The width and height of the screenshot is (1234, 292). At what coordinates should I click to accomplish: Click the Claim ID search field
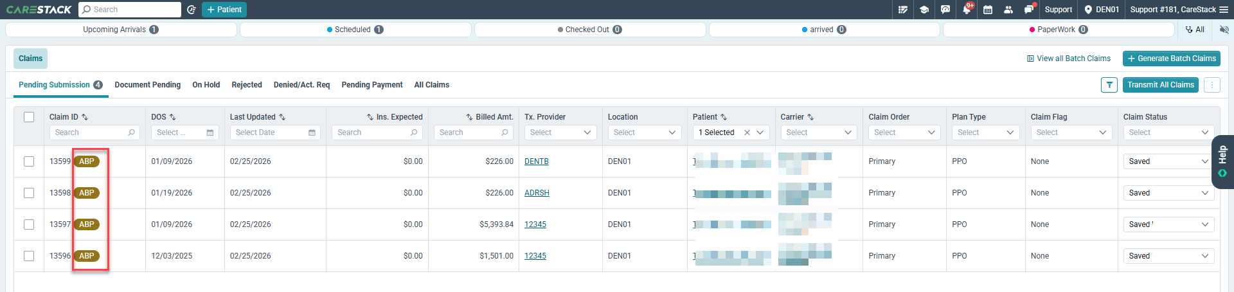click(94, 132)
